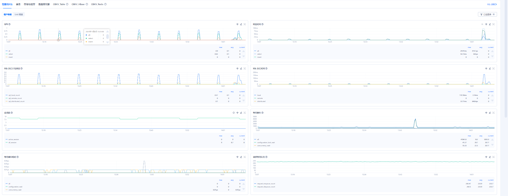Click help icon beside 请求等待队列 title

pos(267,157)
